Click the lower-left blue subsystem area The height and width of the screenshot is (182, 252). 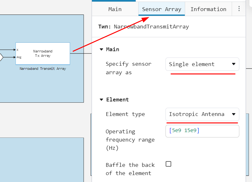[41, 160]
